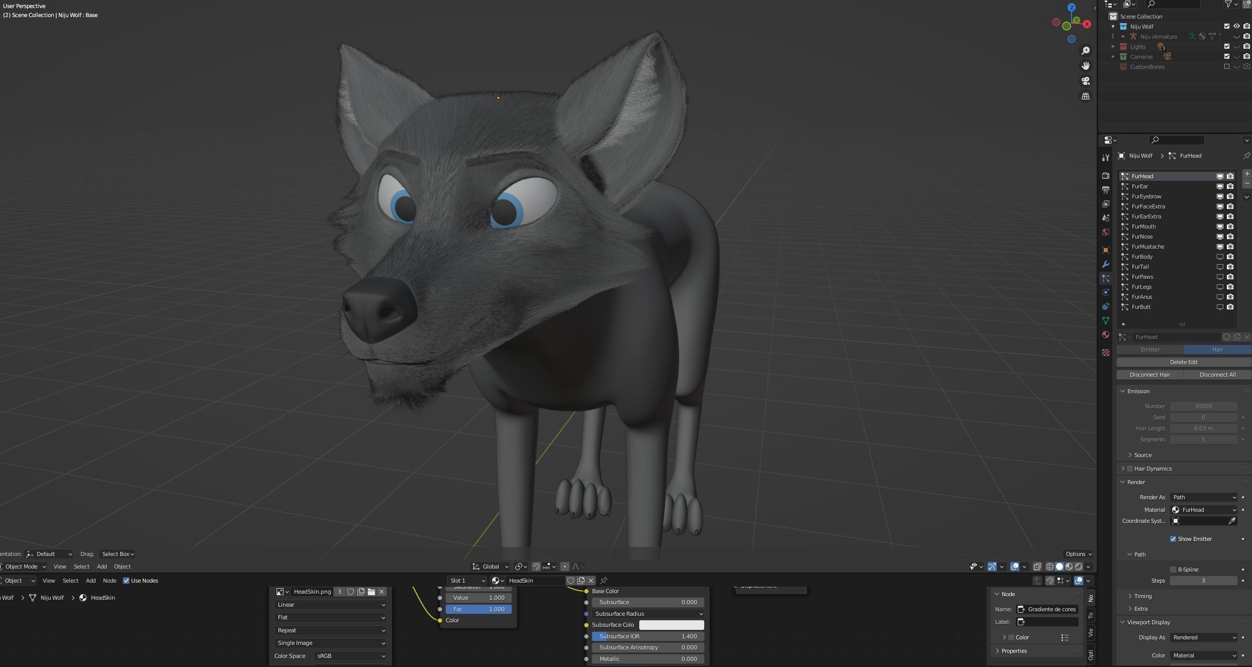The width and height of the screenshot is (1252, 667).
Task: Uncheck Use Nodes checkbox
Action: [126, 581]
